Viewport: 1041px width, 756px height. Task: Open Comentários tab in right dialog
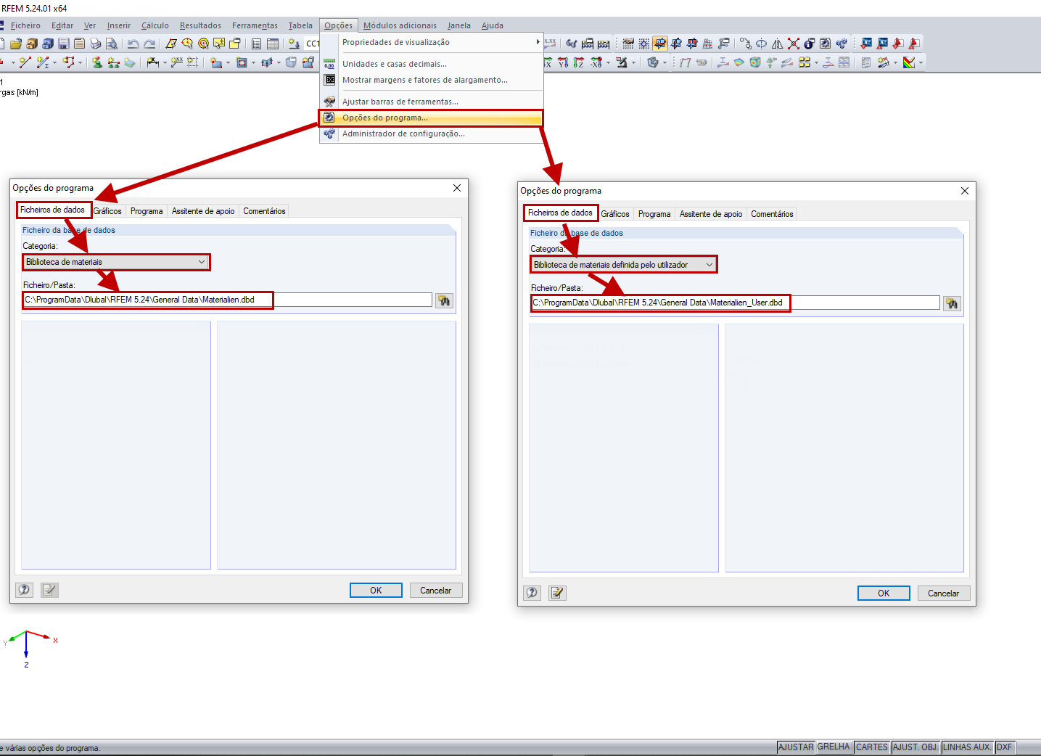pyautogui.click(x=772, y=214)
